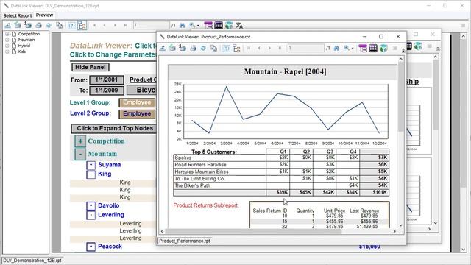Screen dimensions: 471x265
Task: Collapse the King minus box
Action: click(x=91, y=174)
